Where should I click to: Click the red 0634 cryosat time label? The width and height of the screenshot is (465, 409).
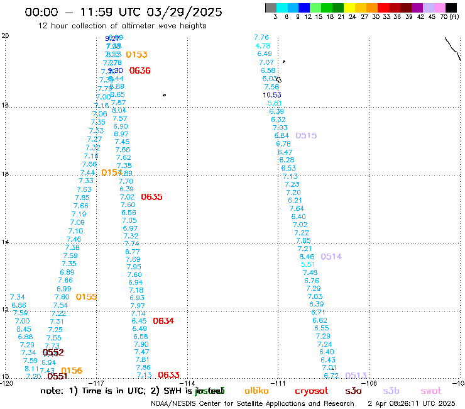pyautogui.click(x=163, y=321)
